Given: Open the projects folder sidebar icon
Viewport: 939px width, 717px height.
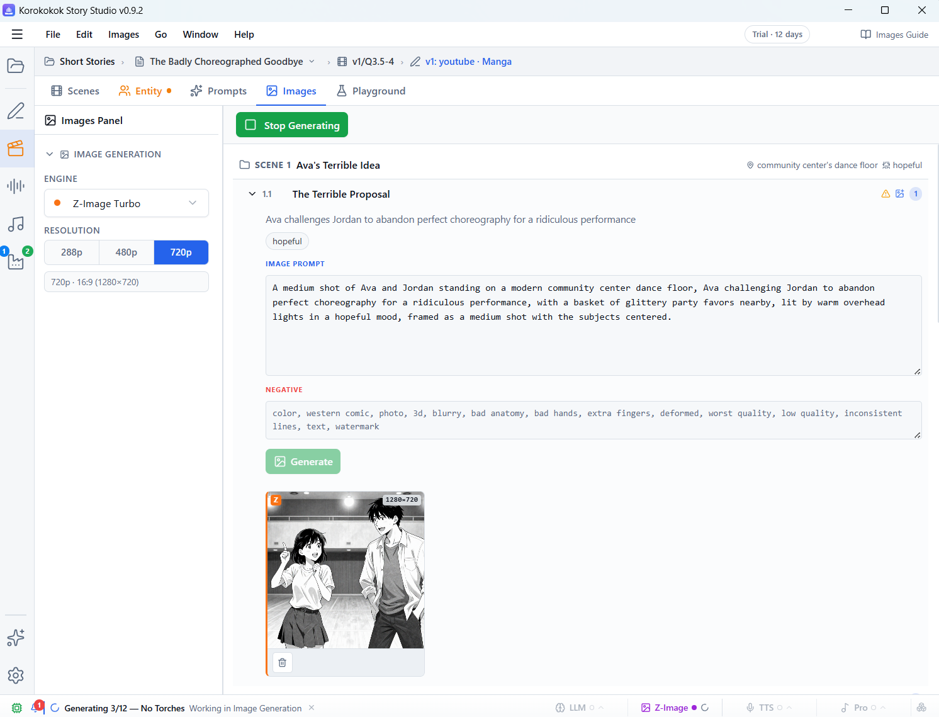Looking at the screenshot, I should [16, 66].
